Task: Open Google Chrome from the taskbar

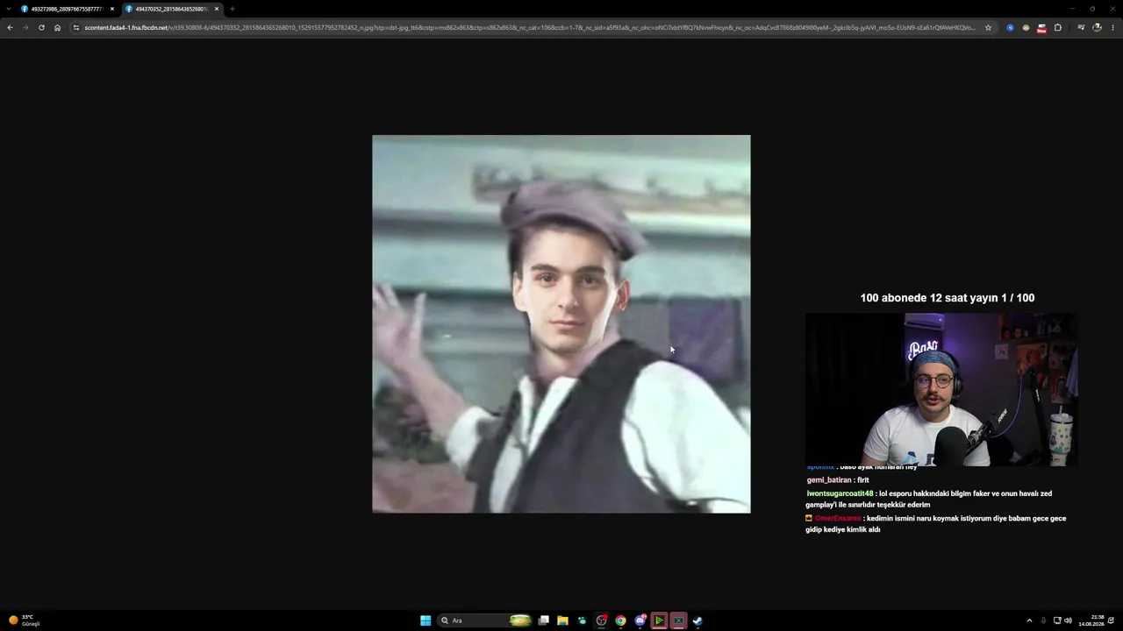Action: (x=620, y=620)
